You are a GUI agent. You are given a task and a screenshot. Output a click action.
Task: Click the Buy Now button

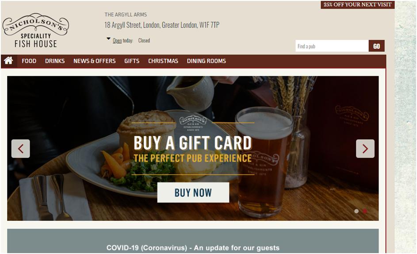pyautogui.click(x=193, y=192)
